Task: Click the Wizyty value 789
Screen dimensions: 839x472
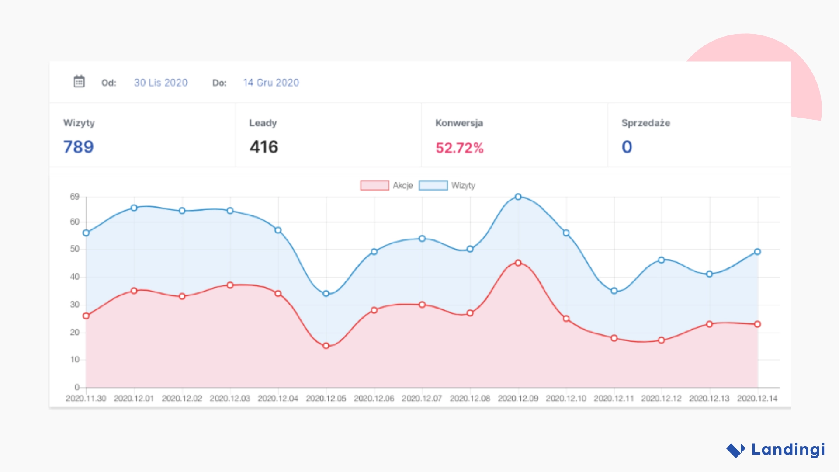Action: click(x=77, y=147)
